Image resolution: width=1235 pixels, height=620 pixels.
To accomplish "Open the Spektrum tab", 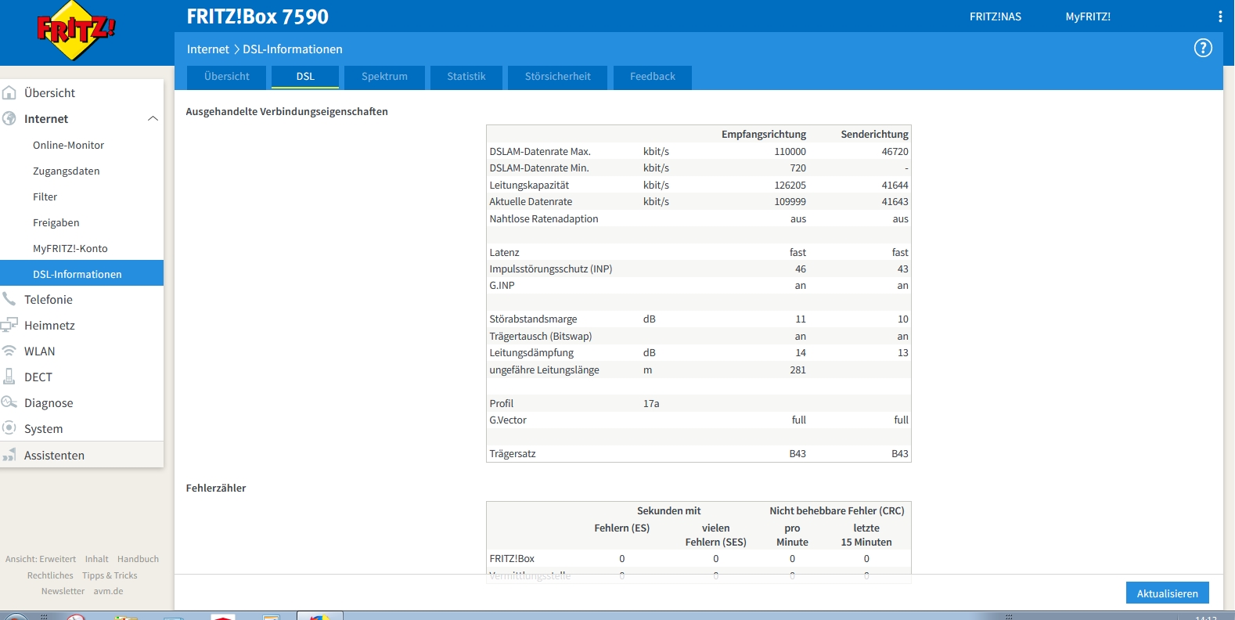I will (384, 77).
